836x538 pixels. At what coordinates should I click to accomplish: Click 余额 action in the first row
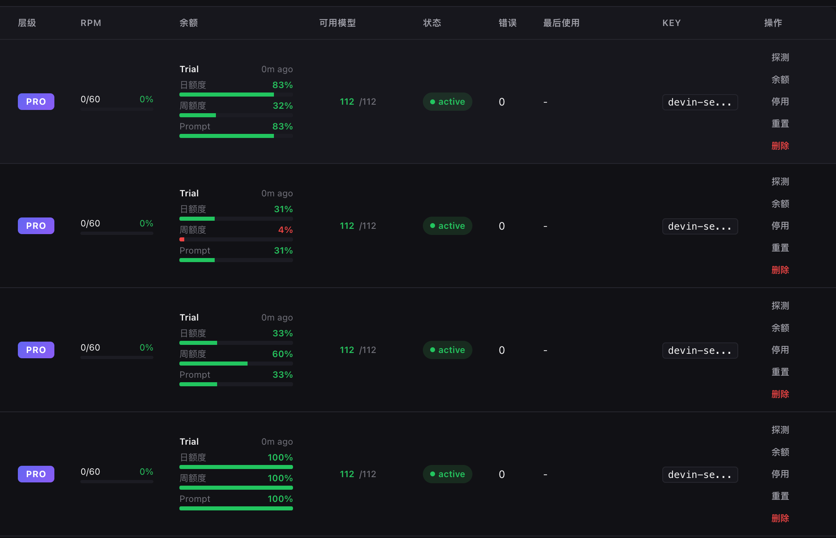tap(780, 80)
